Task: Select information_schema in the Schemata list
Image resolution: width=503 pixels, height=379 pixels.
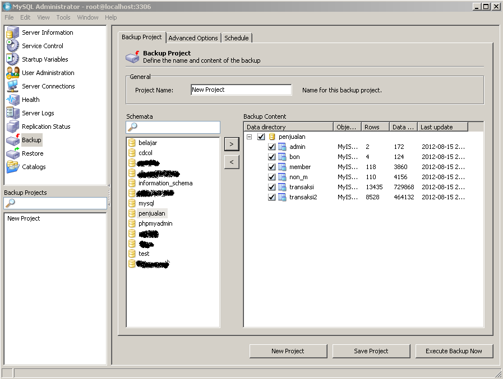Action: [165, 183]
